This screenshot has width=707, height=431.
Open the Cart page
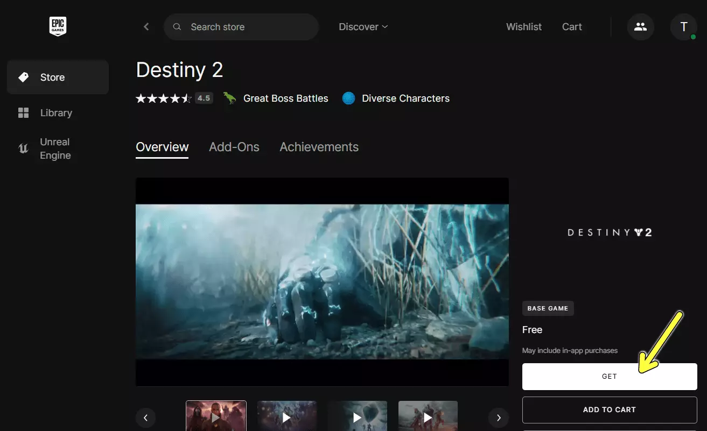(x=572, y=26)
